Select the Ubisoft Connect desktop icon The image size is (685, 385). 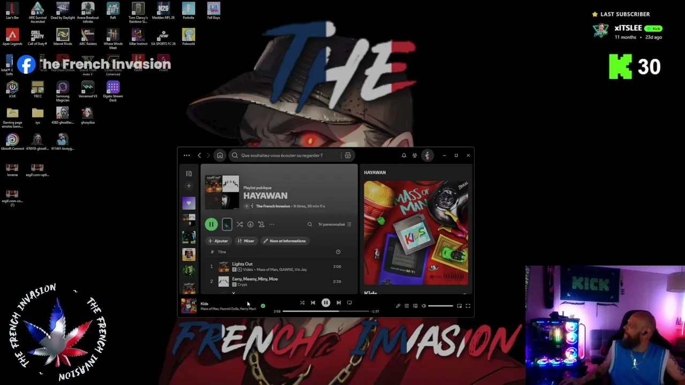point(12,142)
